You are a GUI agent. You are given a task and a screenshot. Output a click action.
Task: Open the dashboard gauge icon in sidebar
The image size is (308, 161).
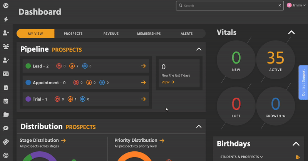tap(6, 6)
